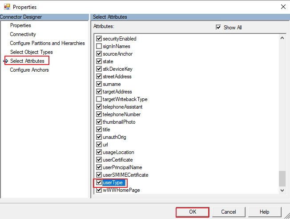The height and width of the screenshot is (219, 290).
Task: Open the Connectivity page
Action: pos(23,34)
